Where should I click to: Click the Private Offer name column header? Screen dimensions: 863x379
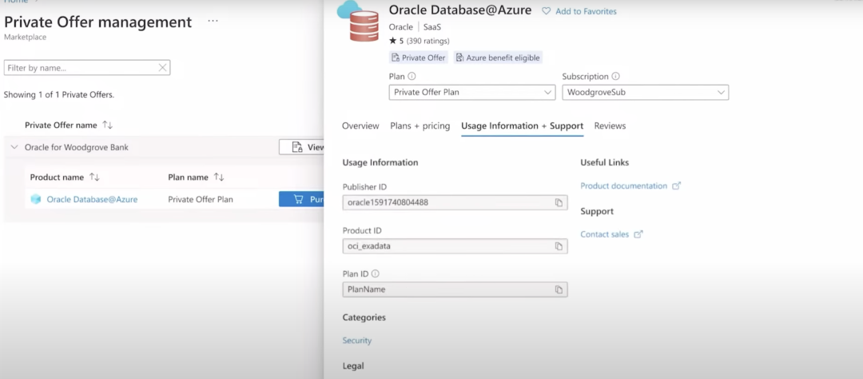point(61,125)
